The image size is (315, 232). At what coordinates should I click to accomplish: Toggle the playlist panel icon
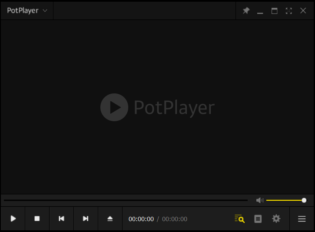pyautogui.click(x=258, y=219)
